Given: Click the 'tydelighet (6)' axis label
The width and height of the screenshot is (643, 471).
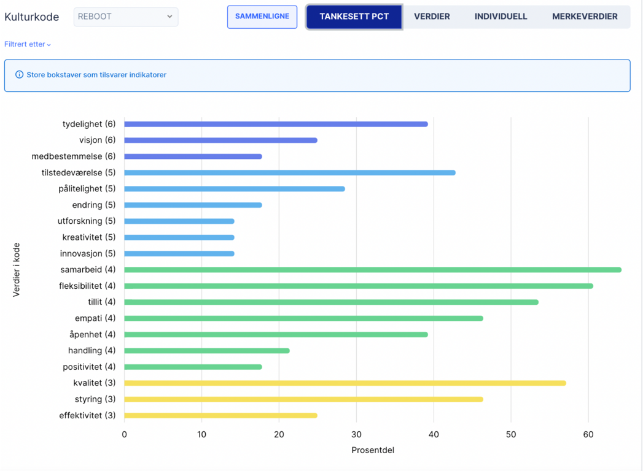Looking at the screenshot, I should coord(89,124).
